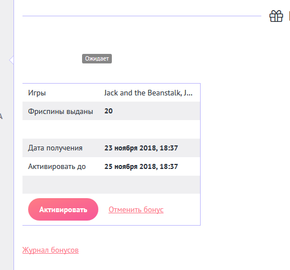Screen dimensions: 290x270
Task: Open the Журнал бонусов link
Action: (51, 250)
